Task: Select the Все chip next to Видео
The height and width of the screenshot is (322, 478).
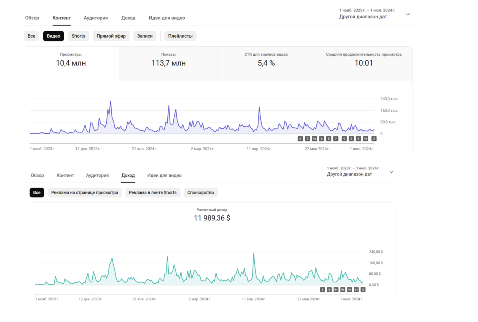Action: point(31,36)
